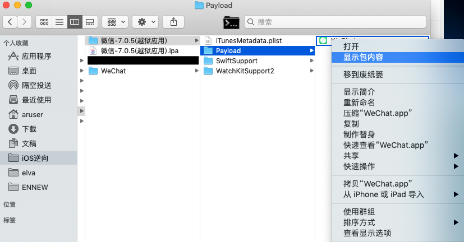Choose 快速查看"WeChat.app" menu item

point(398,145)
